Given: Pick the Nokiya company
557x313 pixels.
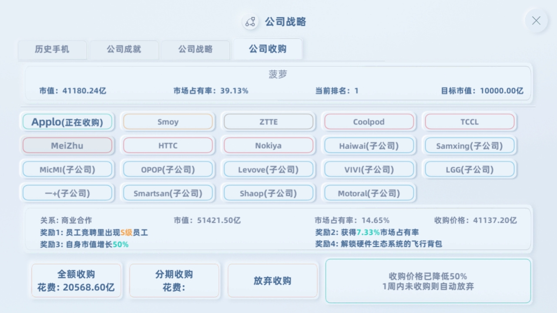Looking at the screenshot, I should pos(268,146).
